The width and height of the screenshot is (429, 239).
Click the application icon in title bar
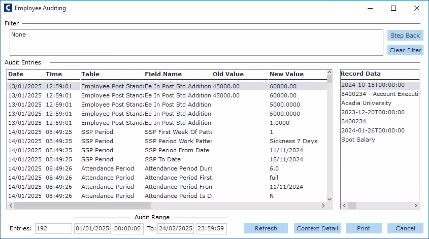click(8, 8)
